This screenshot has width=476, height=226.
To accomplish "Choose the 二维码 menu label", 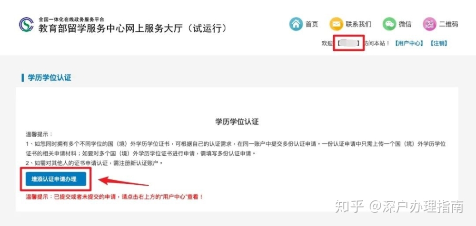I will click(x=448, y=25).
